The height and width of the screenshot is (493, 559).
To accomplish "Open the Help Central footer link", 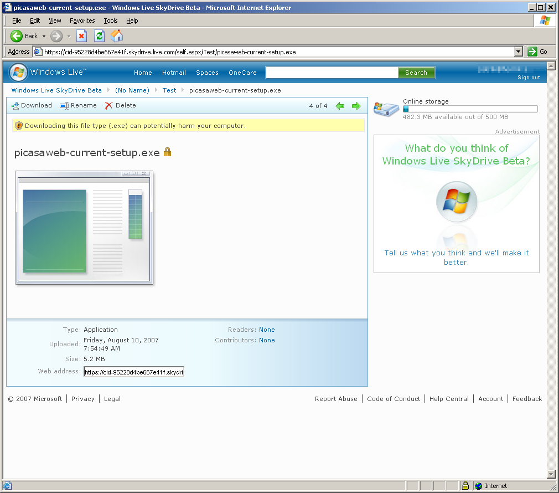I will click(x=449, y=399).
